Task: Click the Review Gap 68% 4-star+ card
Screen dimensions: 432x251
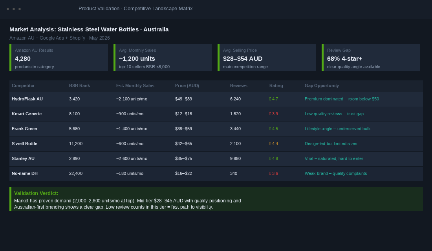Action: pyautogui.click(x=371, y=58)
